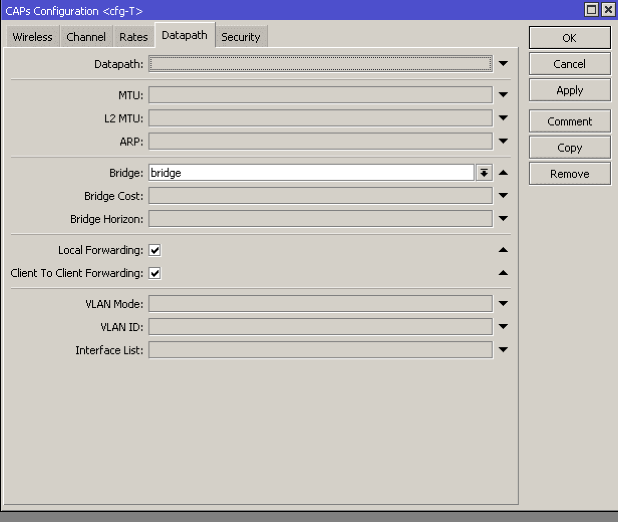618x522 pixels.
Task: Apply the configuration changes
Action: [x=569, y=90]
